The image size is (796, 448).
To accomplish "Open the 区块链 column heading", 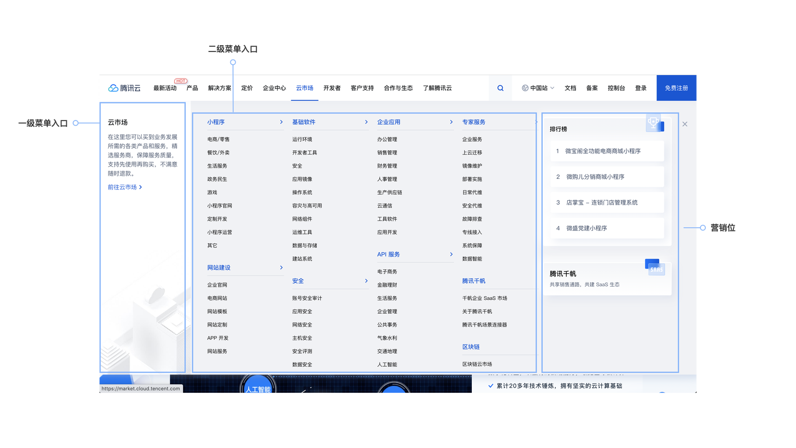I will coord(471,347).
